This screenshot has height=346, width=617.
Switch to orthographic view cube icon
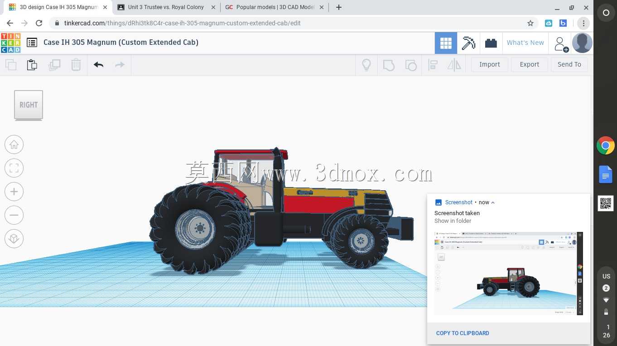pos(14,239)
